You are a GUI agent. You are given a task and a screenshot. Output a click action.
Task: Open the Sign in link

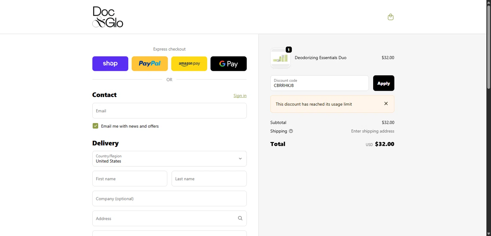point(240,96)
